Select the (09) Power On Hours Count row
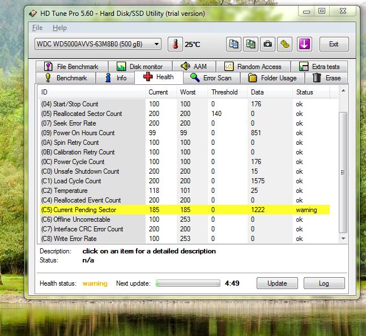This screenshot has width=366, height=336. click(184, 133)
